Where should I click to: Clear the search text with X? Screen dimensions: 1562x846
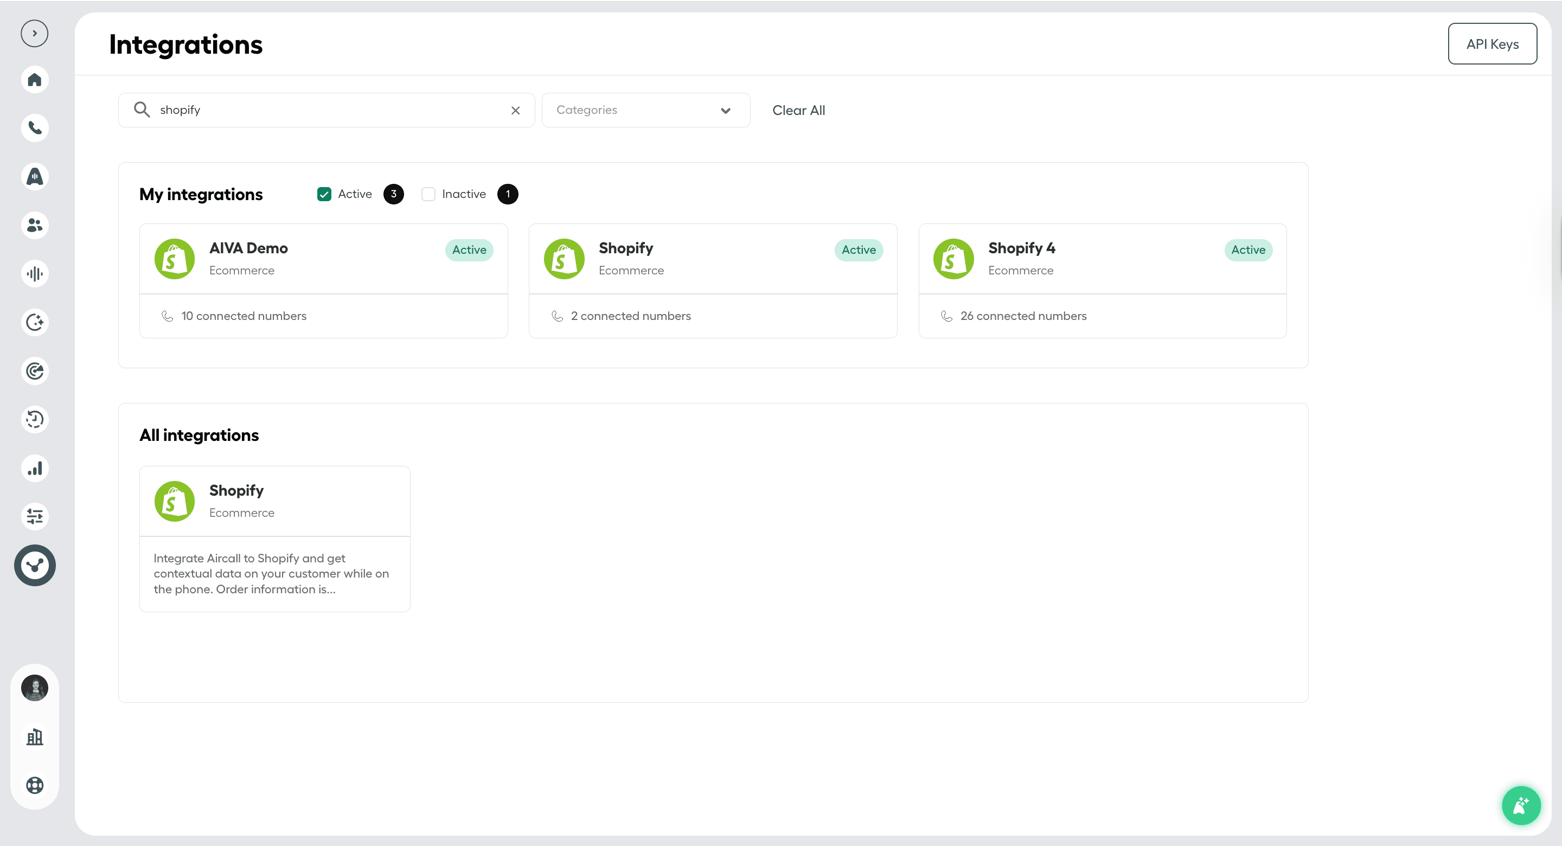point(515,111)
